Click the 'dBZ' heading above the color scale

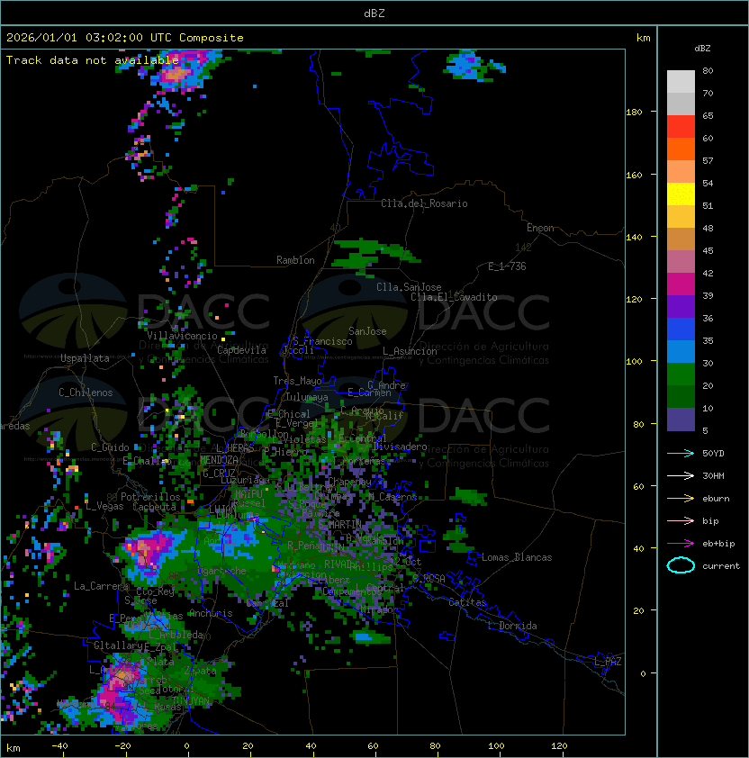tap(702, 49)
